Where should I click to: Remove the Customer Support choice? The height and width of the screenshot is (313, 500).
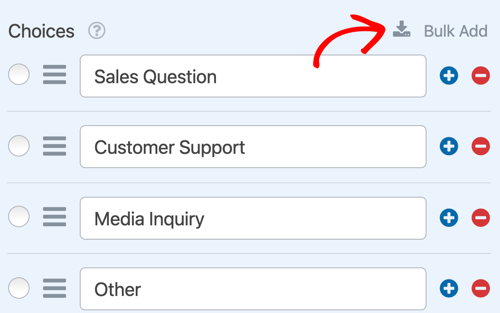(481, 147)
